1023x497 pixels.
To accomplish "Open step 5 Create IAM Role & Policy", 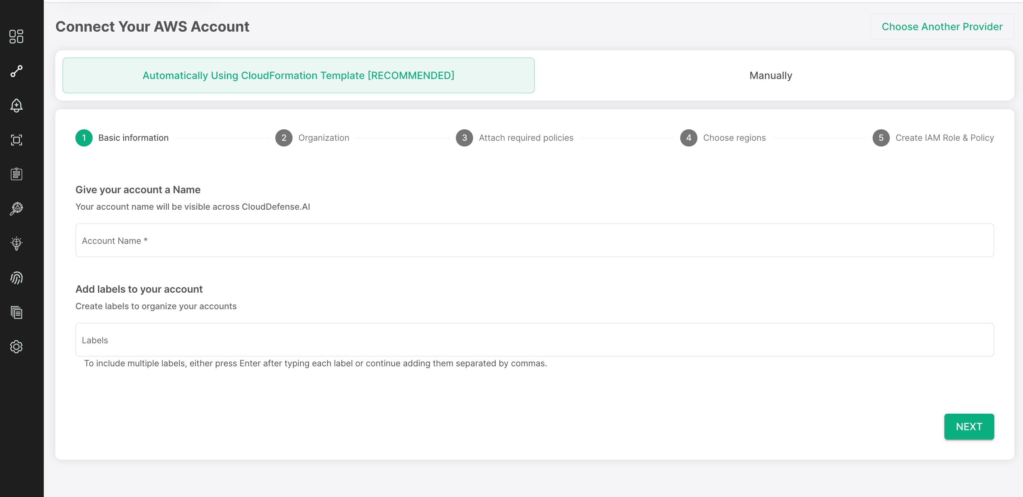I will [933, 138].
